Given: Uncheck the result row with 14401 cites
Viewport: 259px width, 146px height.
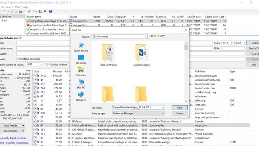Looking at the screenshot, I should (35, 75).
